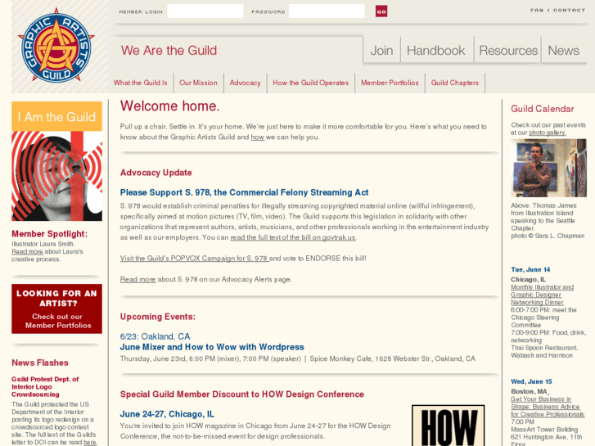
Task: Follow Read more about Laura's creative process
Action: point(27,252)
